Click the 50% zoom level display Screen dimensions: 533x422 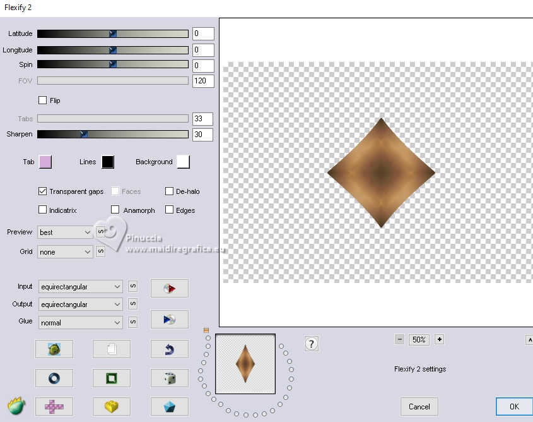click(419, 339)
